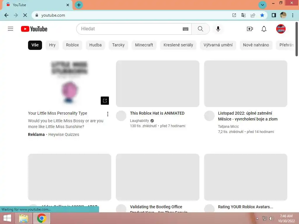Viewport: 299px width, 224px height.
Task: Open options menu for Little Miss ad
Action: [108, 114]
